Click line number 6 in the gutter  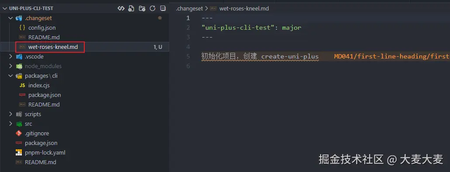click(188, 66)
